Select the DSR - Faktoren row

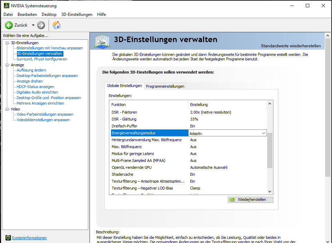pos(189,112)
